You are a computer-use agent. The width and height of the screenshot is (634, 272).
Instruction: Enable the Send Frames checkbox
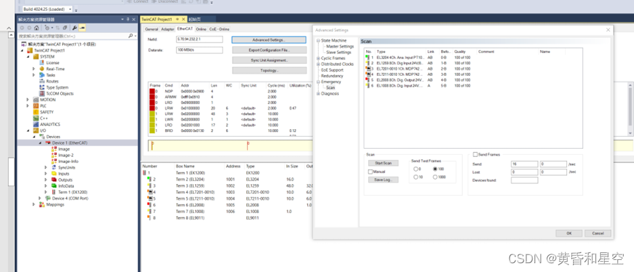pos(476,154)
